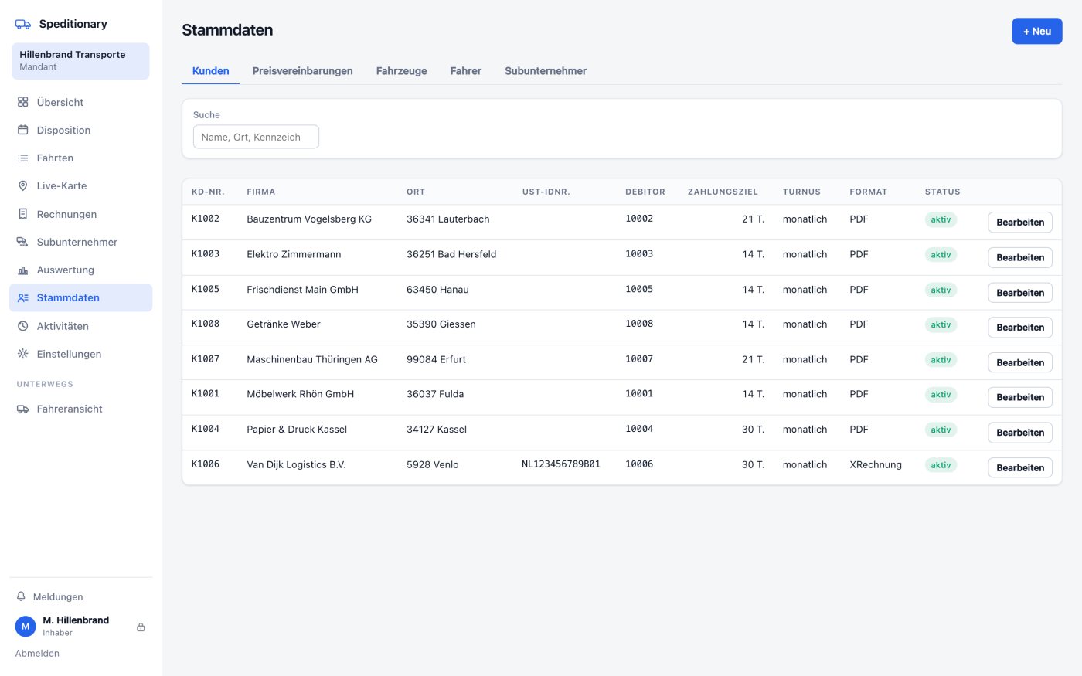
Task: Edit customer Papier & Druck Kassel
Action: click(1020, 433)
